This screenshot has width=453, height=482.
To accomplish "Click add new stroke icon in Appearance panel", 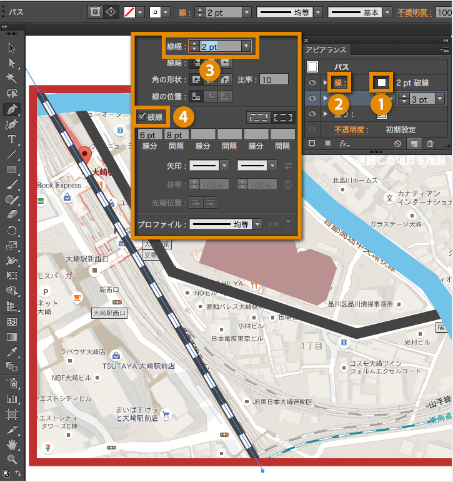I will coord(312,143).
